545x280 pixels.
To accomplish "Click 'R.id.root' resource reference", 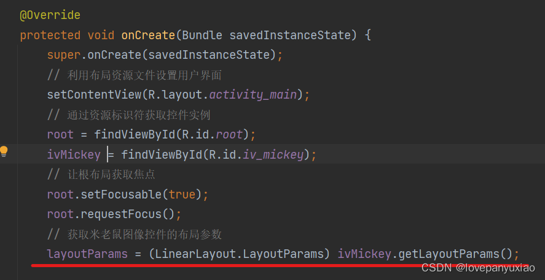I will 213,135.
